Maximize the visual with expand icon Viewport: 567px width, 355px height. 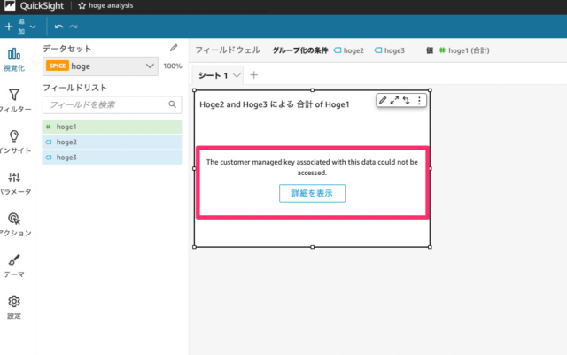pyautogui.click(x=394, y=101)
